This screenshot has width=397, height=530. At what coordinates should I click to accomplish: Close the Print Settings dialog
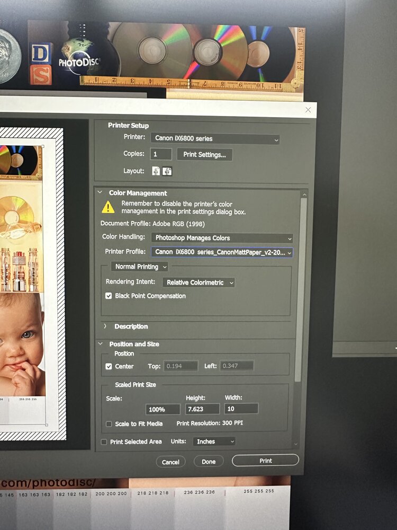(309, 110)
